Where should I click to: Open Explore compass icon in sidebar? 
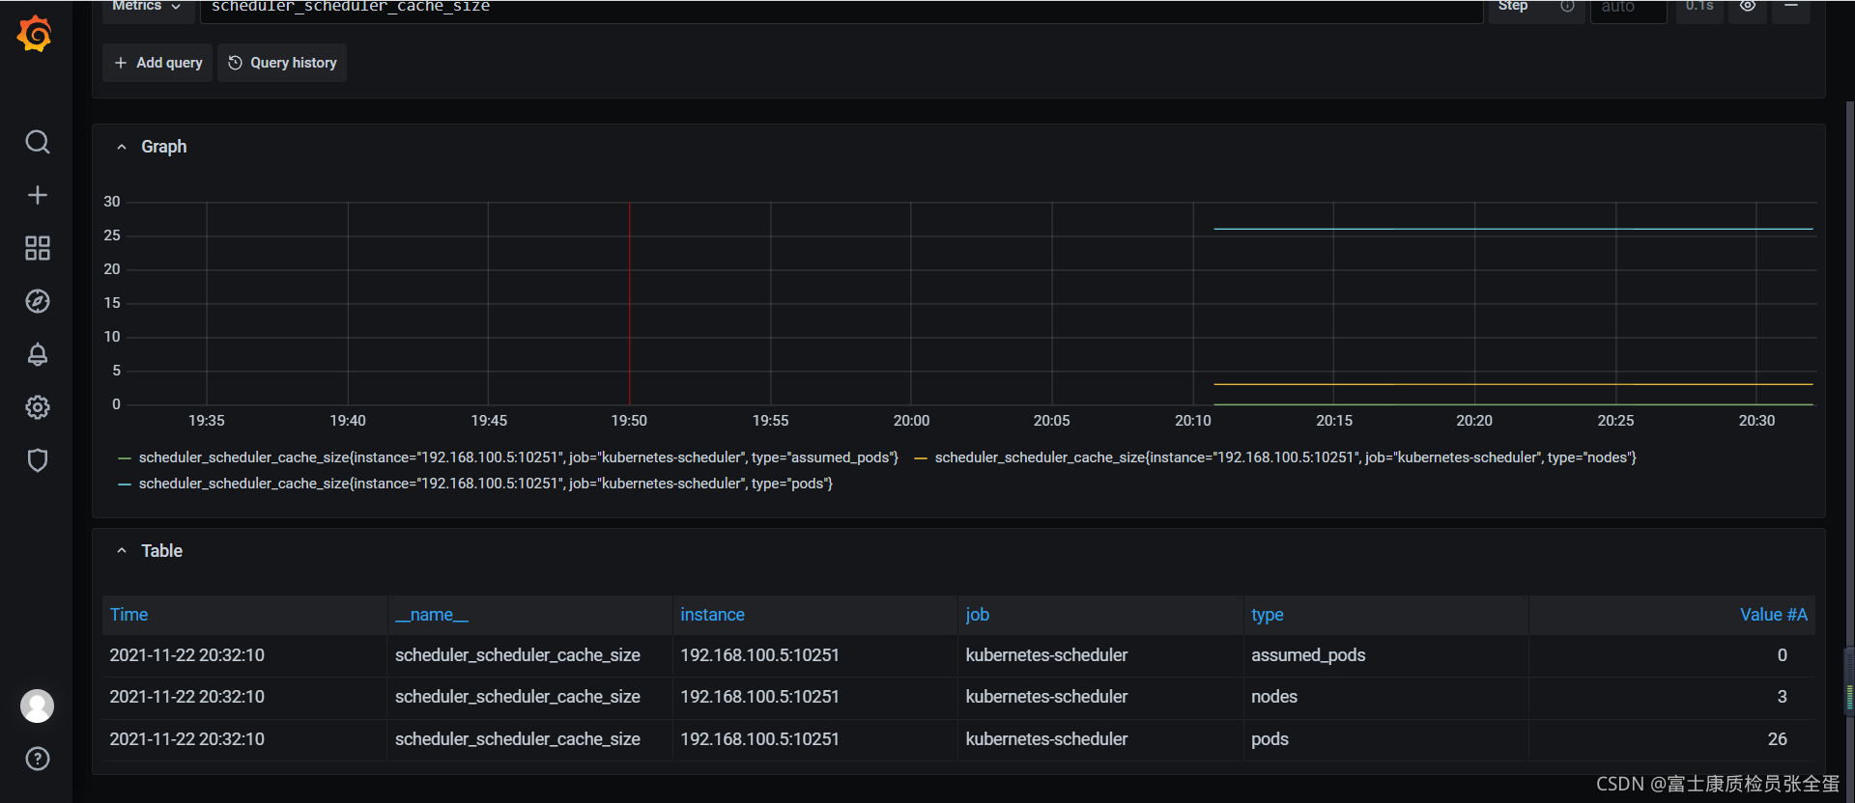(x=37, y=301)
